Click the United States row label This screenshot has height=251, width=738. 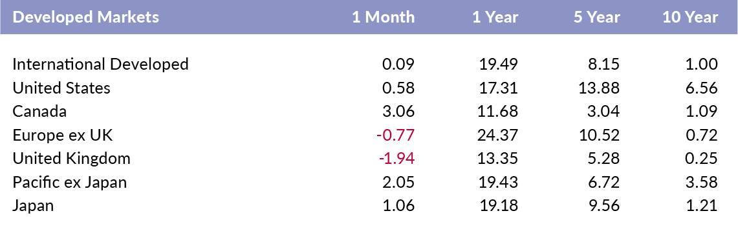(x=61, y=88)
